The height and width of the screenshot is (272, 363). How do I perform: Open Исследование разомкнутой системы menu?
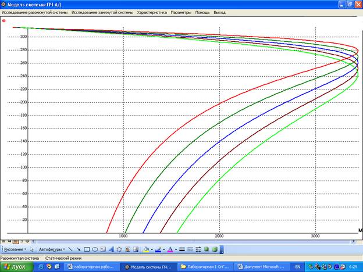34,12
